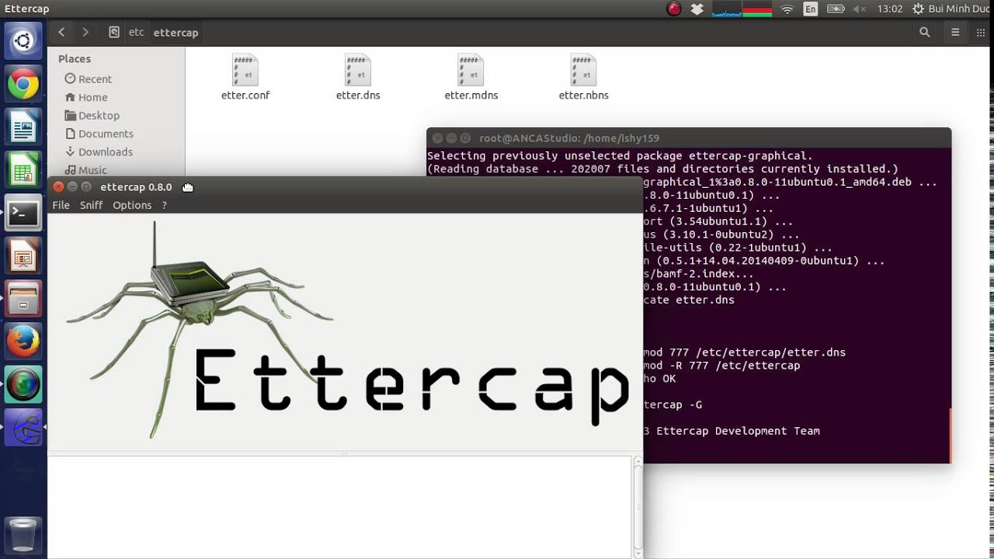994x559 pixels.
Task: Click terminal text '/etc/ettercap/etter.dns'
Action: pyautogui.click(x=770, y=352)
